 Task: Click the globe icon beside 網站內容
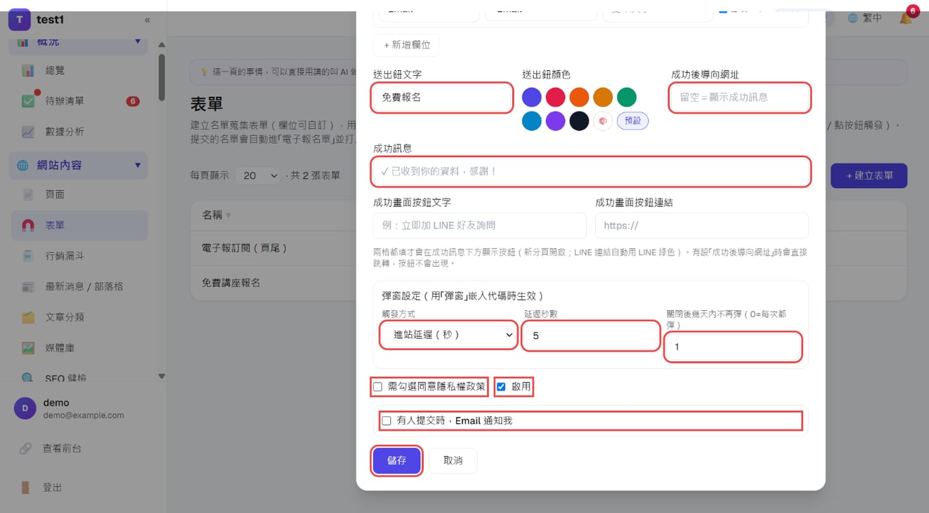tap(22, 166)
